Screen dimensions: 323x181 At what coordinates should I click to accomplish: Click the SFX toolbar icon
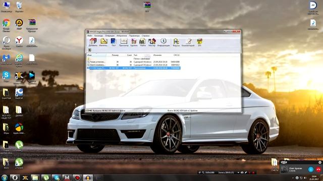point(199,42)
